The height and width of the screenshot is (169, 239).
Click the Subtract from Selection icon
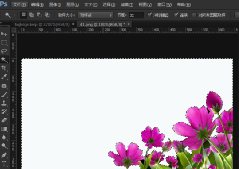click(x=39, y=15)
